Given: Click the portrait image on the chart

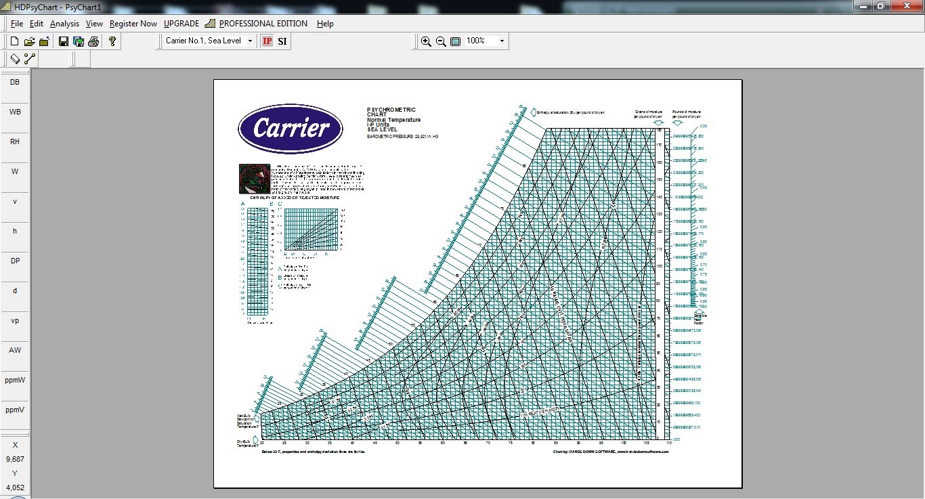Looking at the screenshot, I should coord(255,179).
